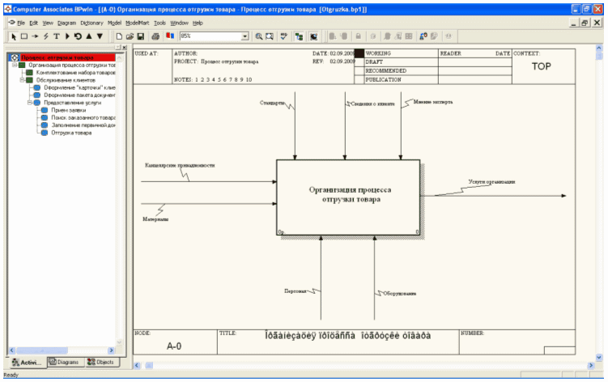This screenshot has width=608, height=382.
Task: Click tree panel scroll right arrow
Action: point(111,350)
